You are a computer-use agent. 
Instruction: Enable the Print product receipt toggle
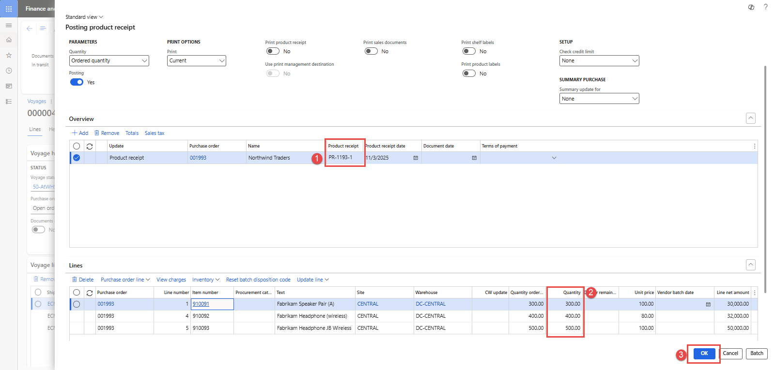coord(273,51)
